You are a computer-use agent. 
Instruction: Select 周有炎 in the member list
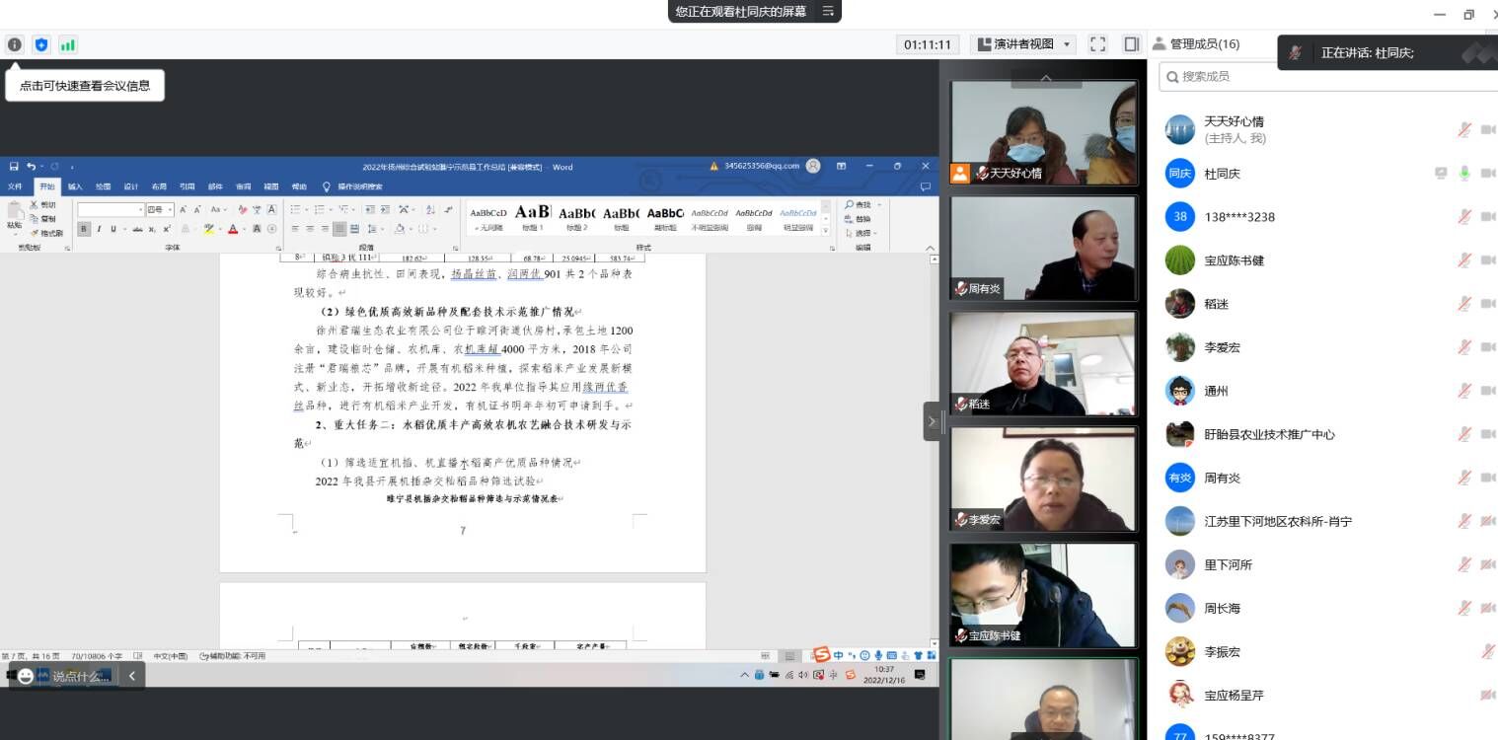click(x=1222, y=478)
